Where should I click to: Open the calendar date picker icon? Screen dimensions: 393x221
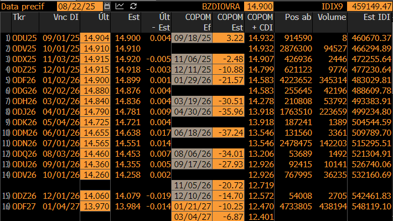tap(107, 6)
